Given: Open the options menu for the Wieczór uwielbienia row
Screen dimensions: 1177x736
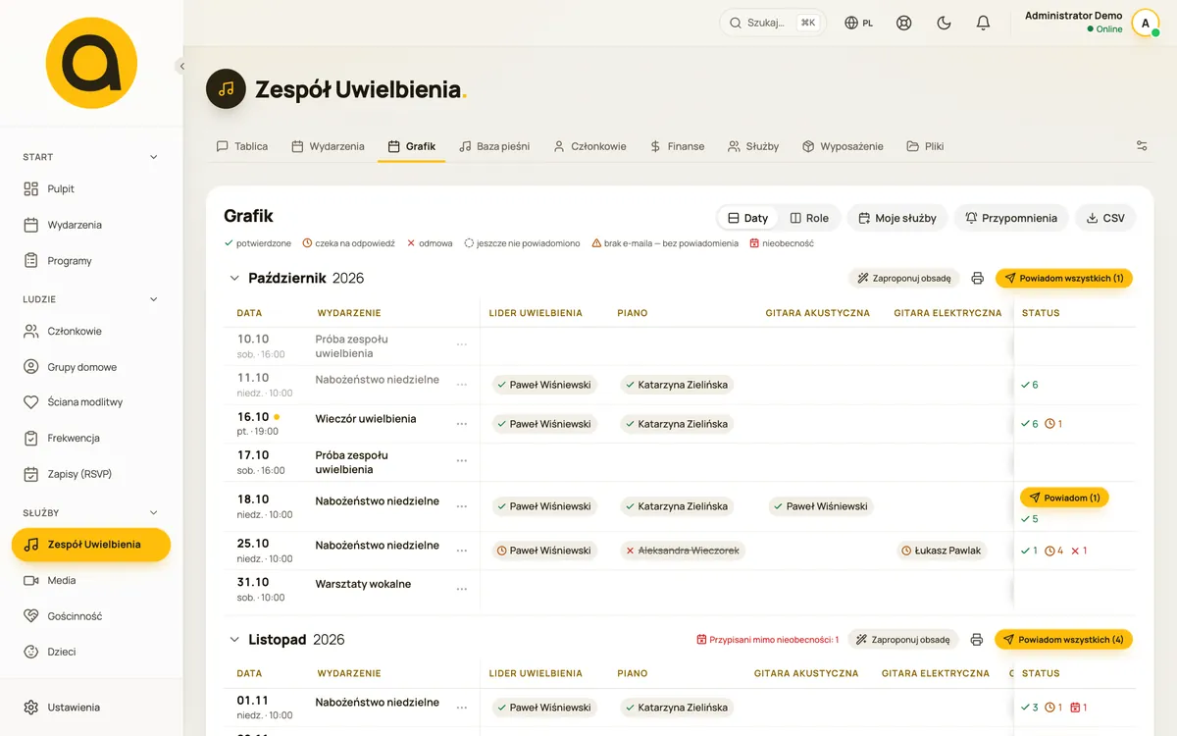Looking at the screenshot, I should [x=461, y=424].
